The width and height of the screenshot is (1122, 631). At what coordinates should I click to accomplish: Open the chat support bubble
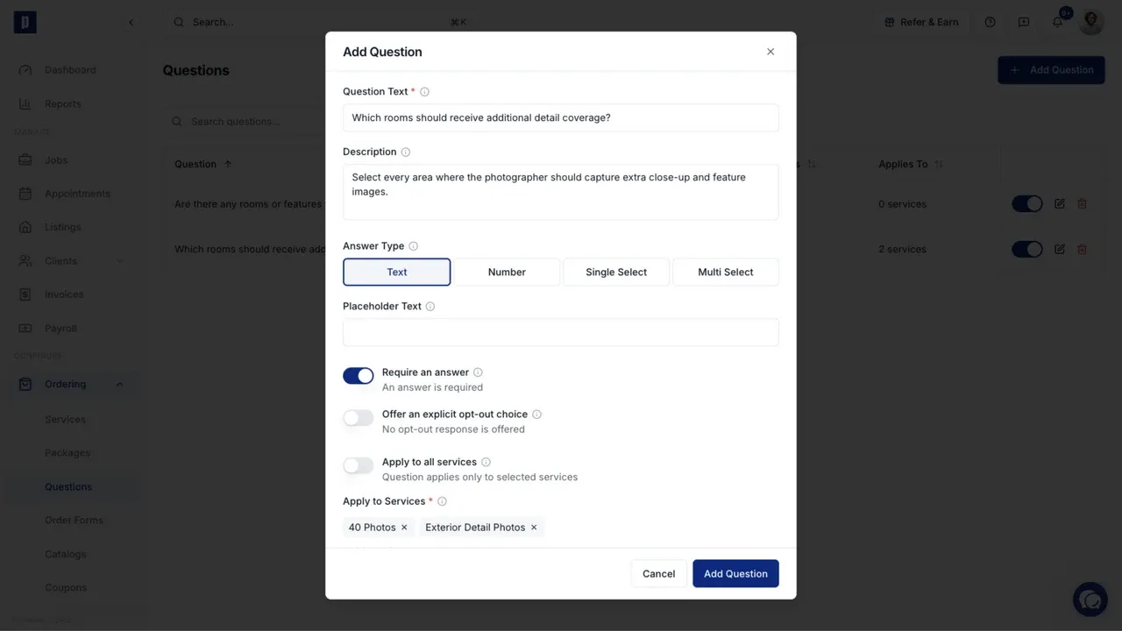[1090, 599]
